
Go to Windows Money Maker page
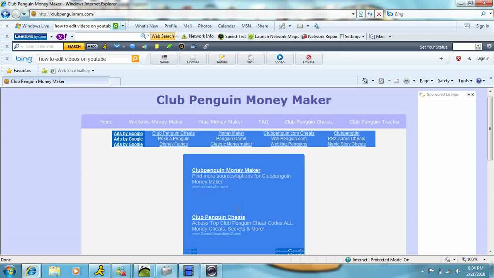156,122
